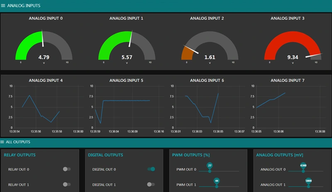The height and width of the screenshot is (192, 332).
Task: Click the ANALOG OUTPUTS [mV] heading
Action: 280,155
